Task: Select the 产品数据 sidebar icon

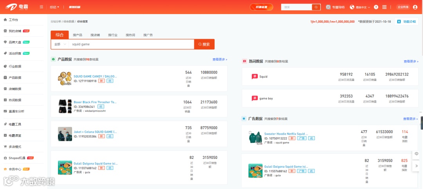Action: pyautogui.click(x=5, y=77)
